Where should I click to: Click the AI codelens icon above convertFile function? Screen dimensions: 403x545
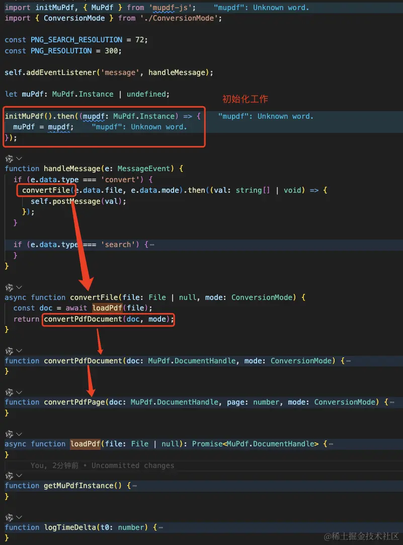(9, 287)
